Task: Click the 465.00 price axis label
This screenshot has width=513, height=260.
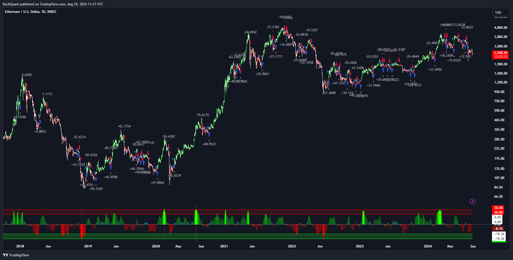Action: click(499, 120)
